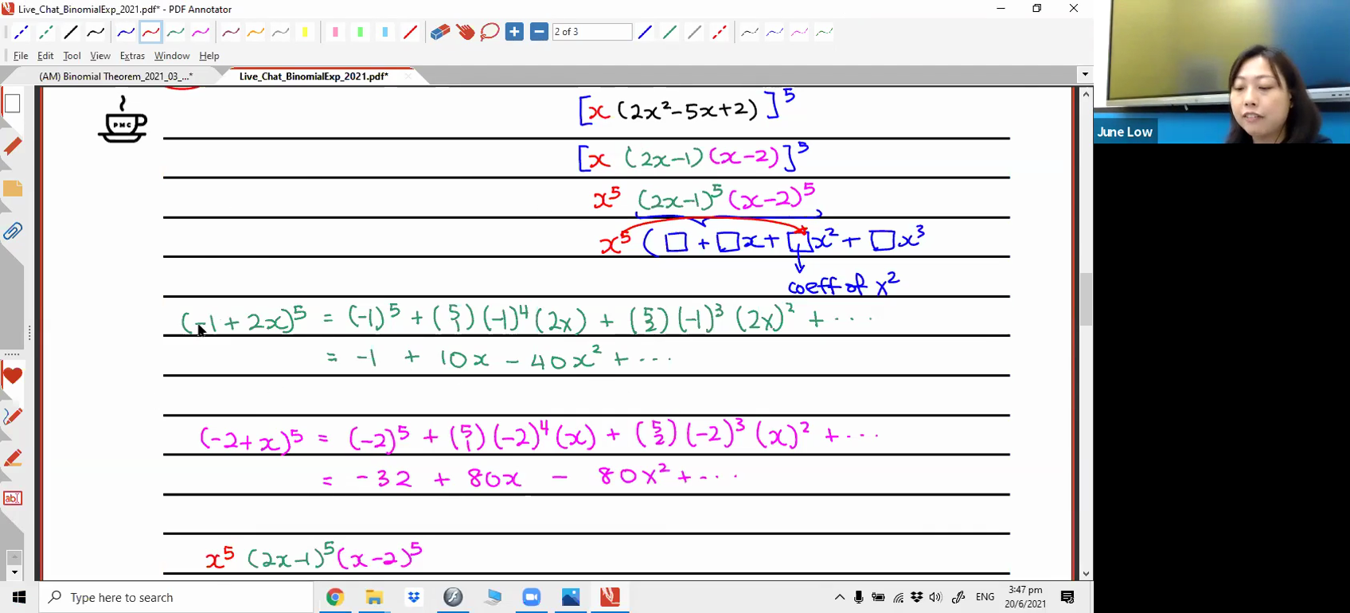
Task: Open Google Chrome from the taskbar
Action: coord(335,597)
